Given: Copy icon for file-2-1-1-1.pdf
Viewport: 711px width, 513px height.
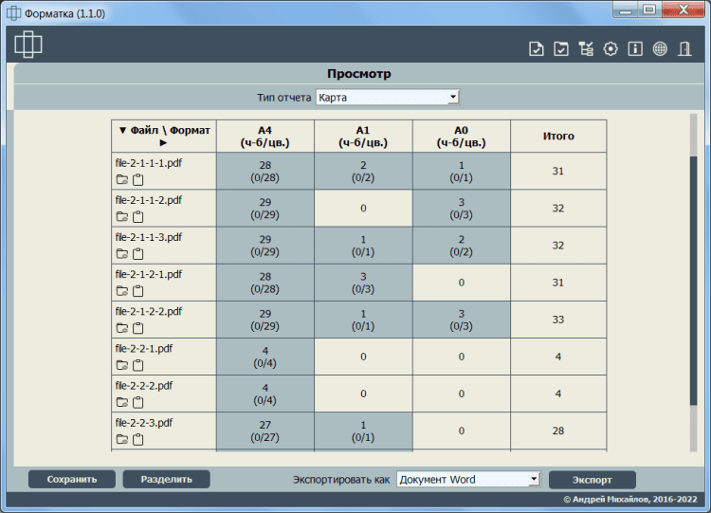Looking at the screenshot, I should (137, 179).
